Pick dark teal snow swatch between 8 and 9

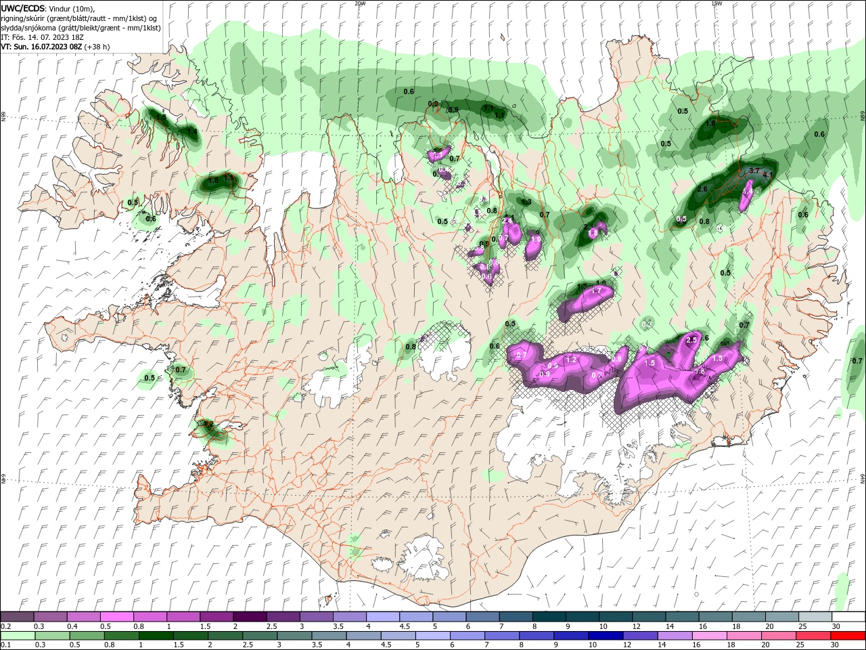click(x=549, y=617)
